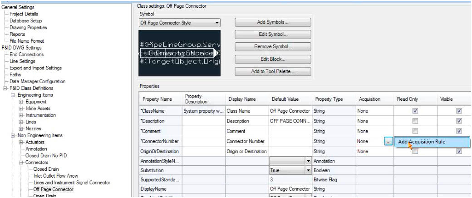Open Data Manager Configuration item
The height and width of the screenshot is (198, 472).
coord(37,81)
